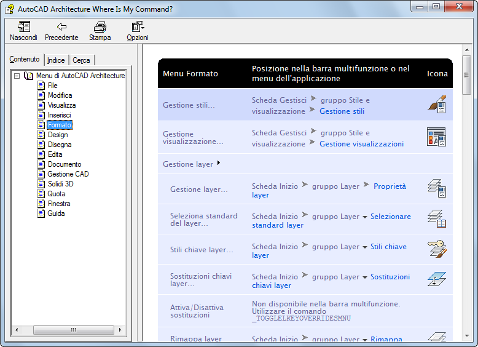This screenshot has height=347, width=478.
Task: Click the Proprietà layer stacked-sheets icon
Action: tap(437, 188)
